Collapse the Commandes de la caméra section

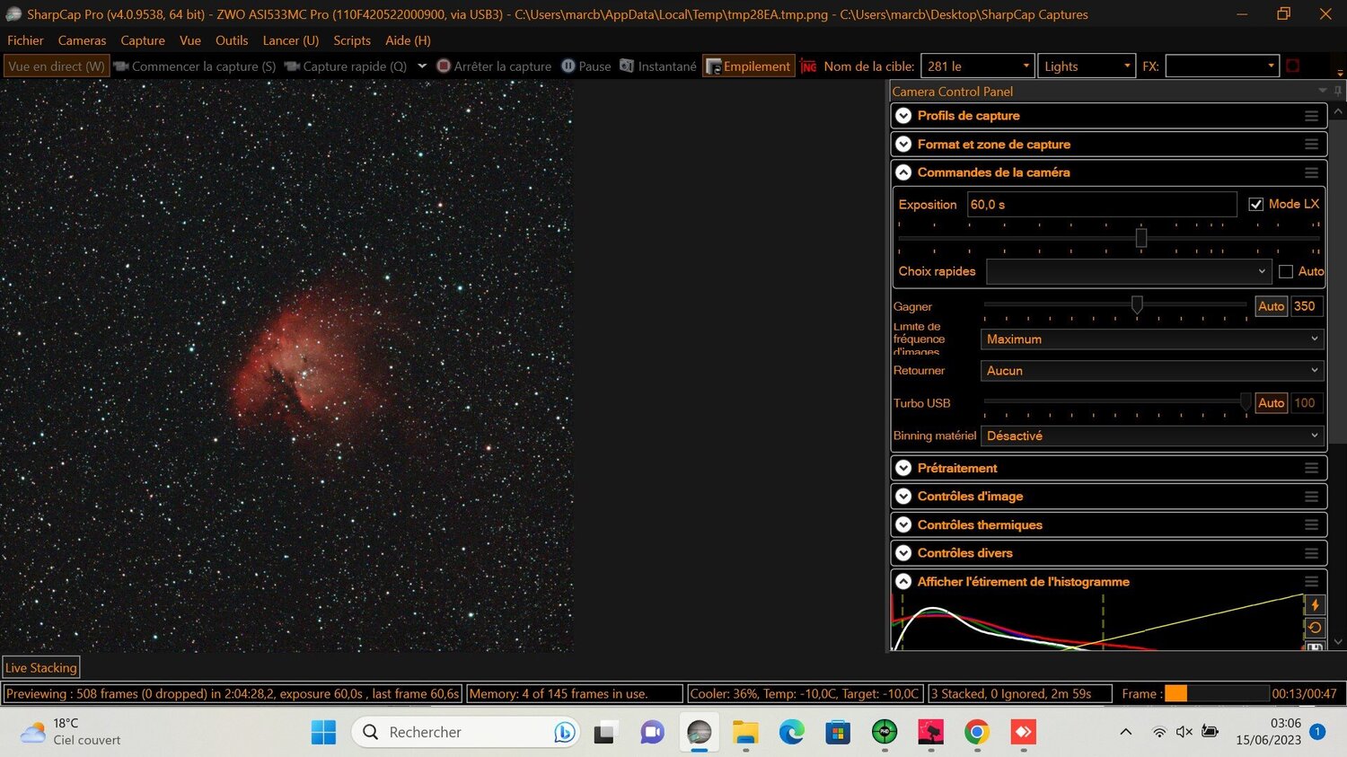(x=903, y=172)
